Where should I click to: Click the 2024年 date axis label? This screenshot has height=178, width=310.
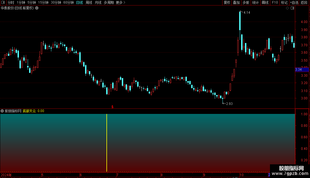(x=6, y=175)
